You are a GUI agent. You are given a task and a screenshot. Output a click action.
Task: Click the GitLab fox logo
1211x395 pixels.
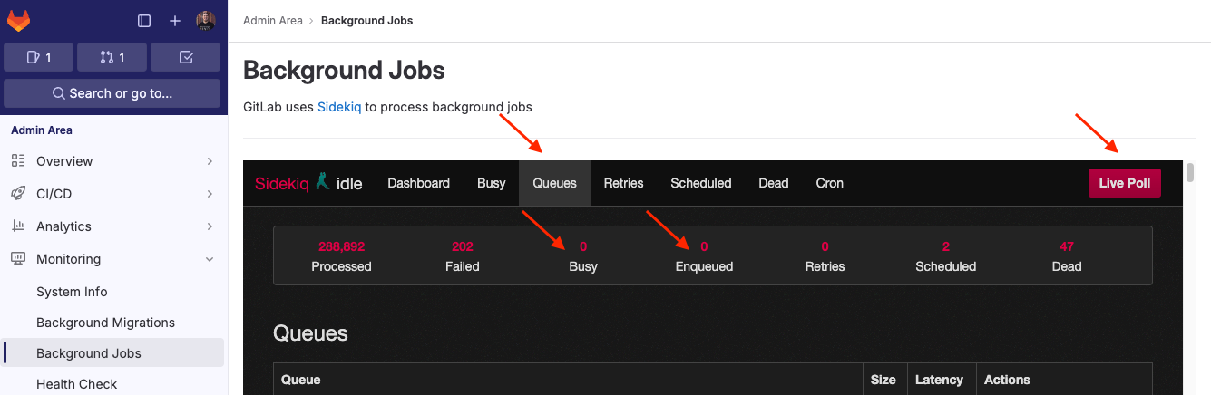point(18,20)
